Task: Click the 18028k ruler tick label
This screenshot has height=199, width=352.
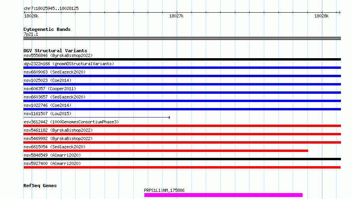Action: (322, 16)
